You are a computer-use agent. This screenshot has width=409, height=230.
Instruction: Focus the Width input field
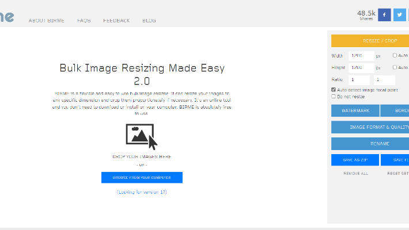[x=361, y=56]
